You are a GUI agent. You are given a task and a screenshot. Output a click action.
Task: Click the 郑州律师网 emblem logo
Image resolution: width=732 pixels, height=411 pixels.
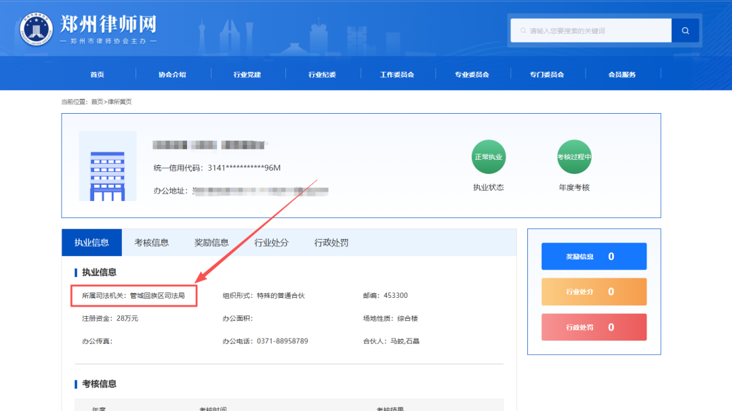(36, 29)
